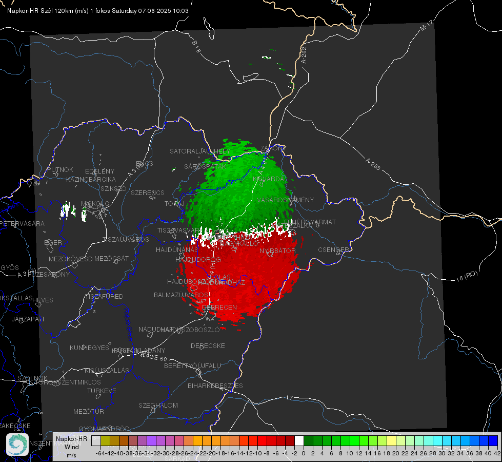Click the MEZŐKÖVESD label
Screen dimensions: 502x462
click(x=70, y=259)
